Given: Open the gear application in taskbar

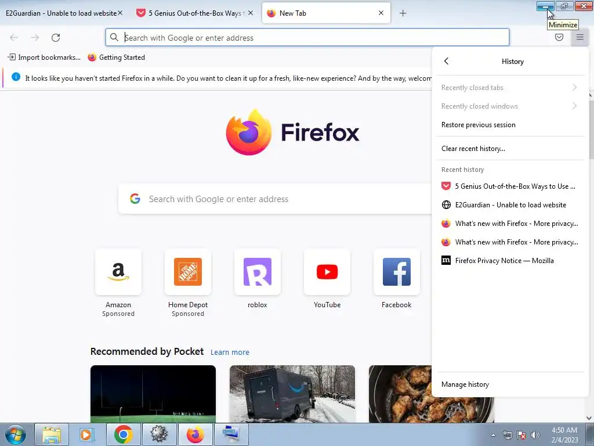Looking at the screenshot, I should [159, 434].
